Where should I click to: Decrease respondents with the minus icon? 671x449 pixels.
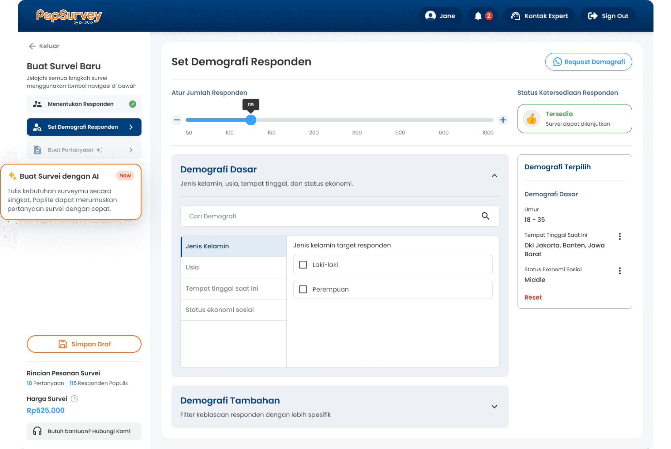(177, 120)
